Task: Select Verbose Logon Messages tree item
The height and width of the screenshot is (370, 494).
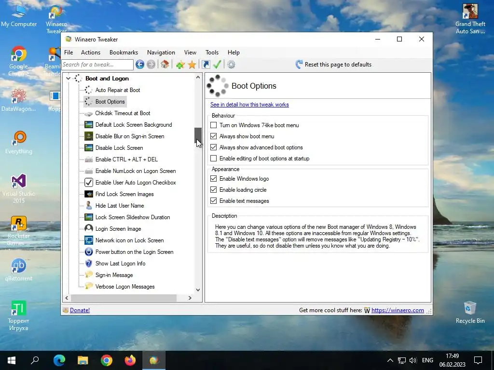Action: (x=125, y=287)
